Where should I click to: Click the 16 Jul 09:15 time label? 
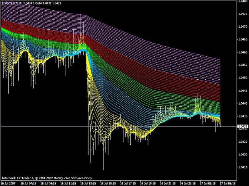point(48,184)
